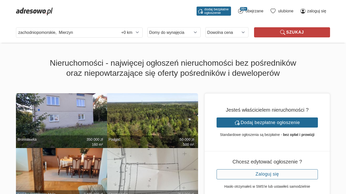This screenshot has height=194, width=346.
Task: Click the user profile login icon
Action: [x=303, y=11]
